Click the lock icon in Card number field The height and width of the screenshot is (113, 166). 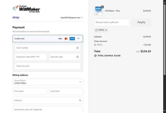tap(78, 48)
